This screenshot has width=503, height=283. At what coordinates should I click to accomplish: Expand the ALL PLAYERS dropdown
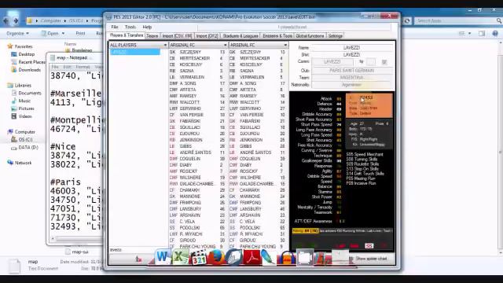[165, 46]
